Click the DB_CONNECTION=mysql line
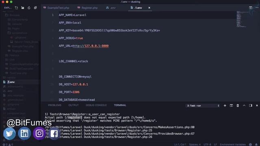The width and height of the screenshot is (260, 146). point(75,77)
